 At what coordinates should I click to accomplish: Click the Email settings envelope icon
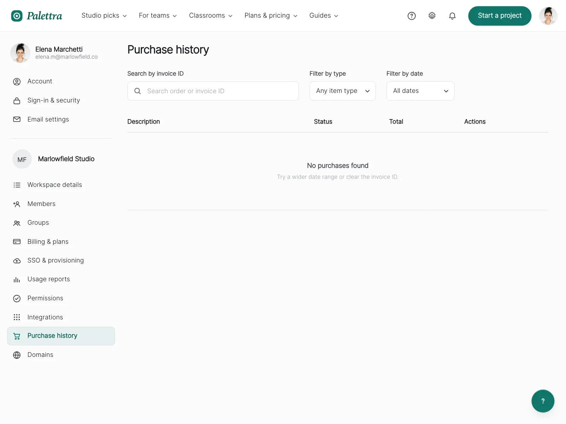17,119
